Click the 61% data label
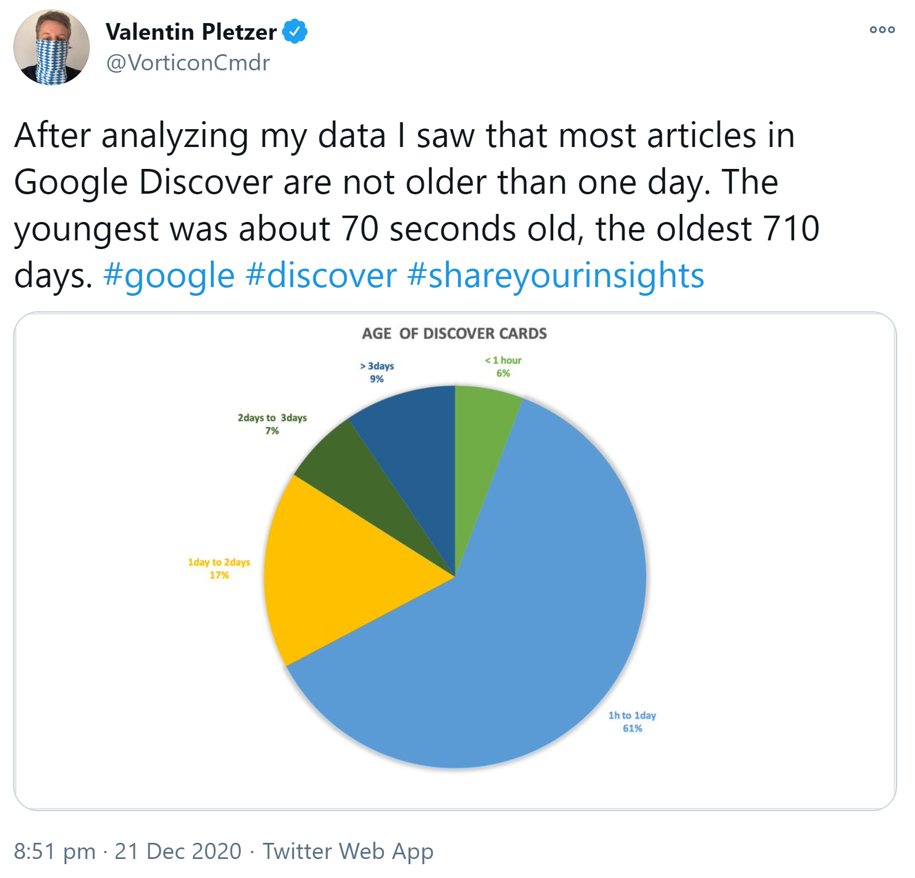915x878 pixels. tap(632, 728)
